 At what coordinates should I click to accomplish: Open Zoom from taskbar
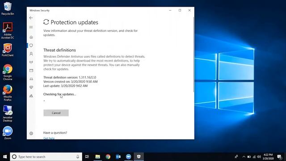pyautogui.click(x=128, y=157)
